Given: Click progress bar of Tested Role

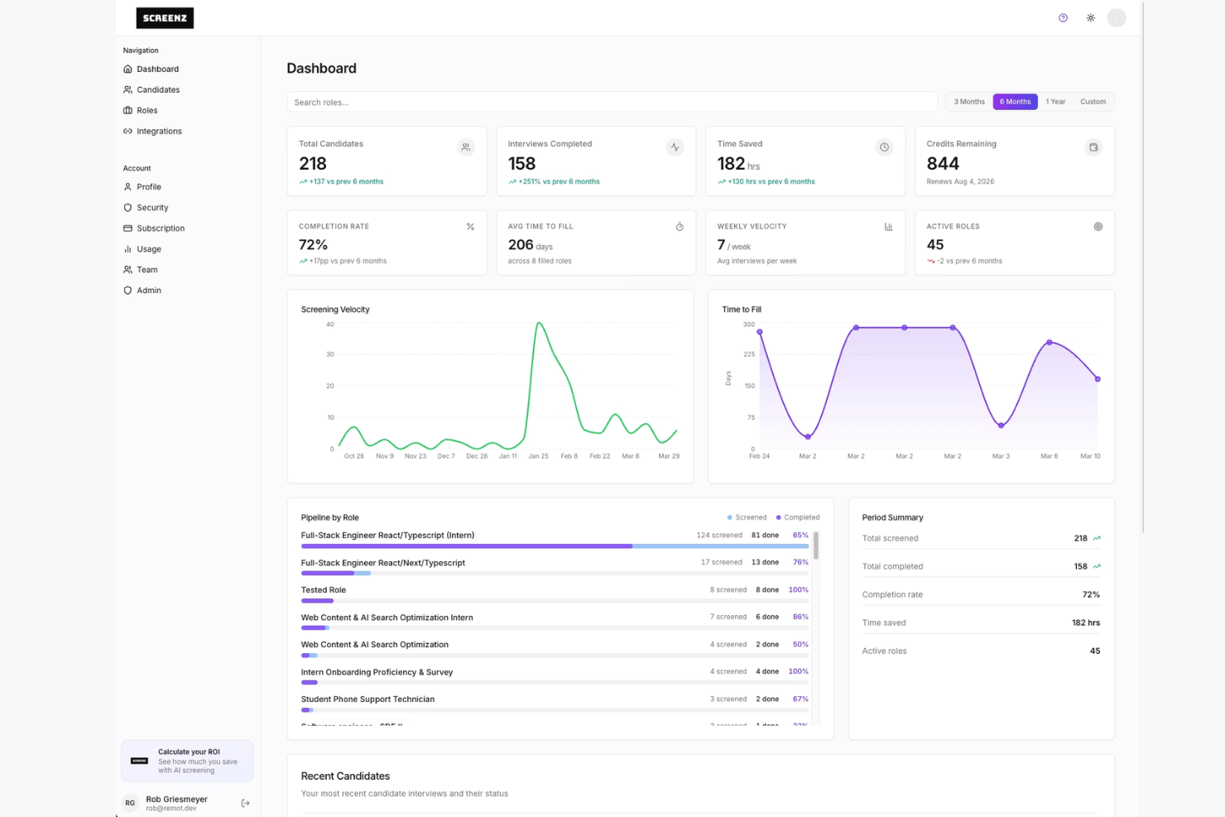Looking at the screenshot, I should click(555, 601).
